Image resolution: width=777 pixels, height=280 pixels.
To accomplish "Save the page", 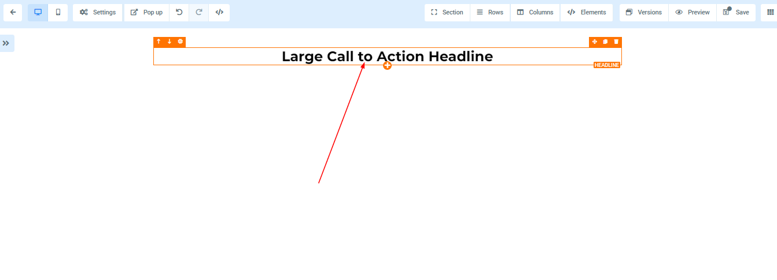I will (736, 12).
